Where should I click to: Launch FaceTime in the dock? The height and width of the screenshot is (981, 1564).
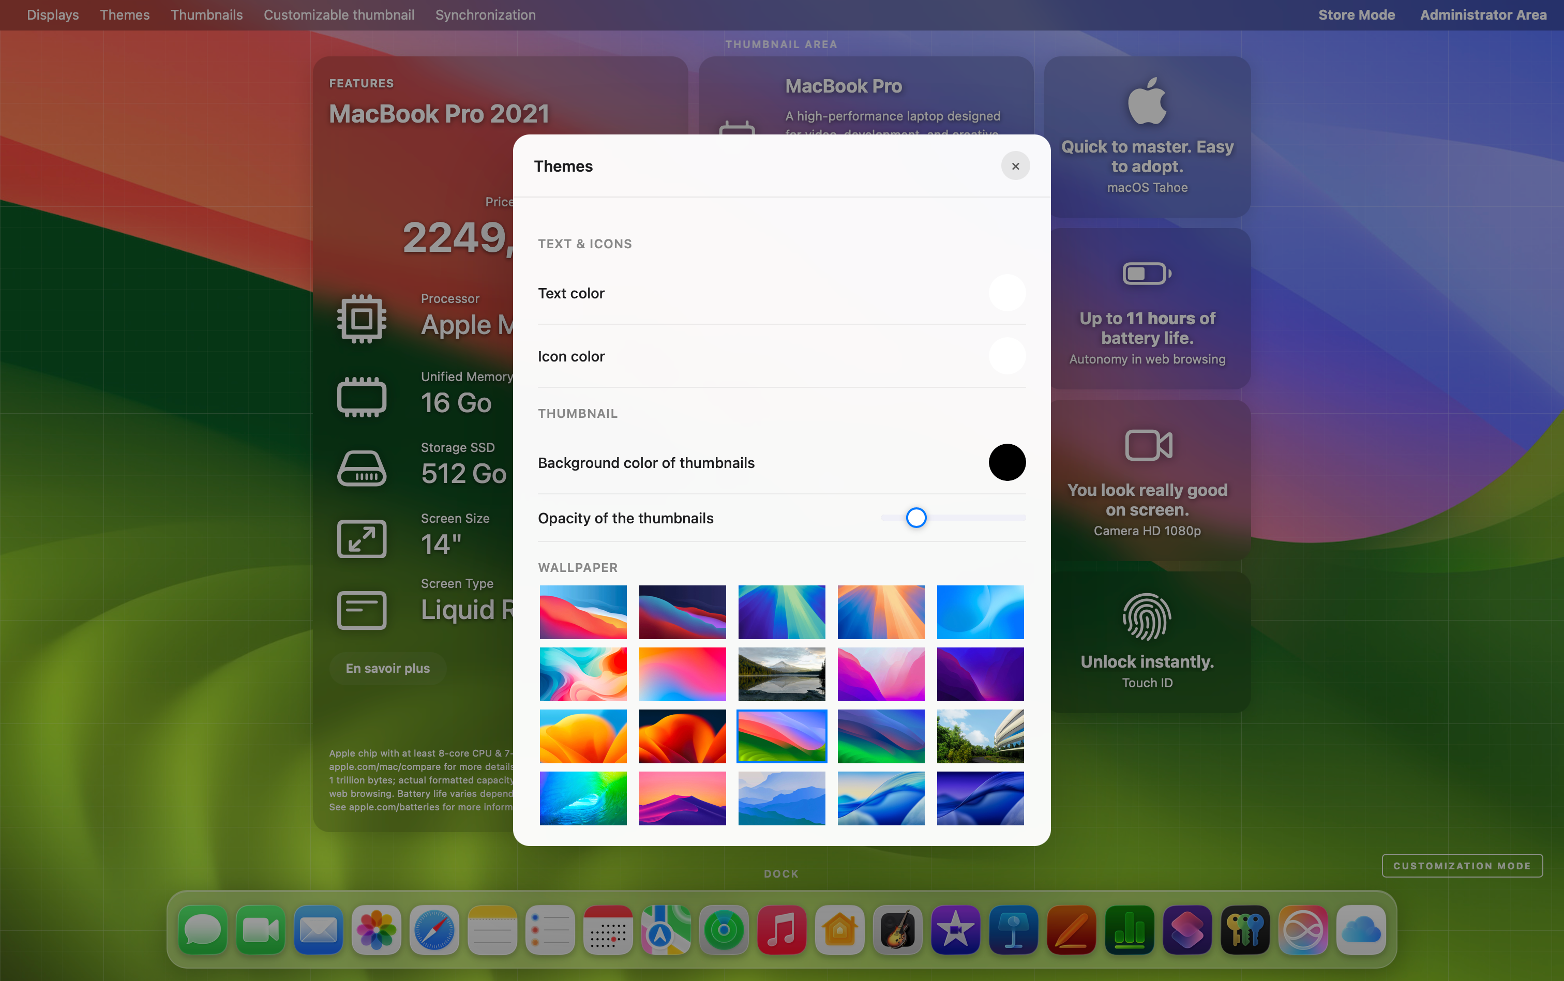click(261, 930)
